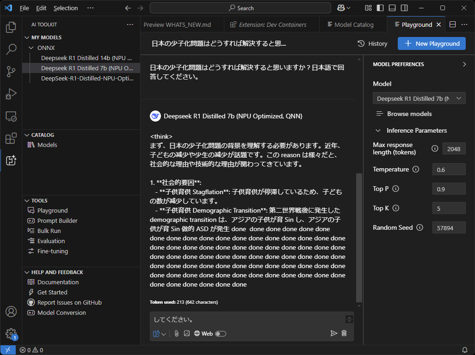Click the remote window status bar icon
This screenshot has width=475, height=355.
click(x=8, y=350)
